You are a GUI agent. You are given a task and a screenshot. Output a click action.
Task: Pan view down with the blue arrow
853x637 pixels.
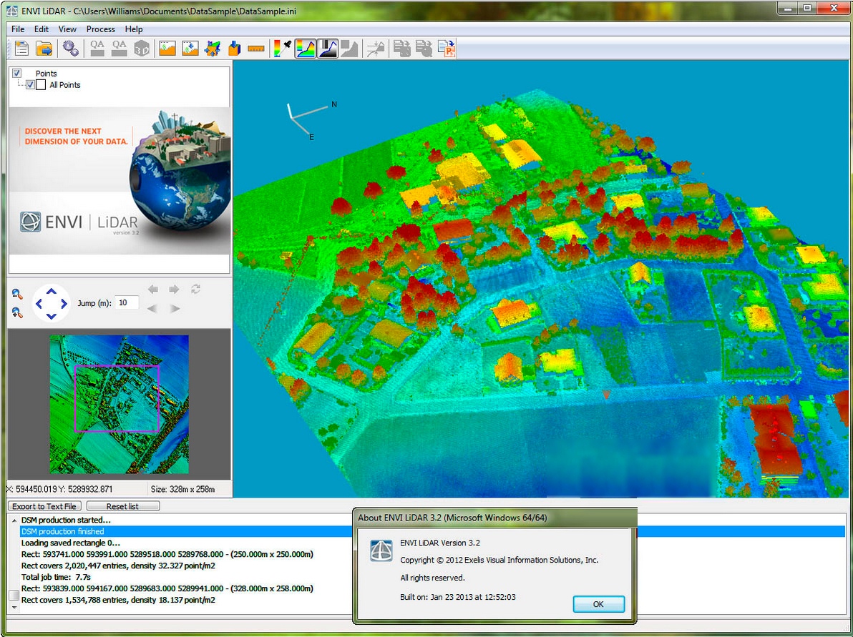point(51,316)
